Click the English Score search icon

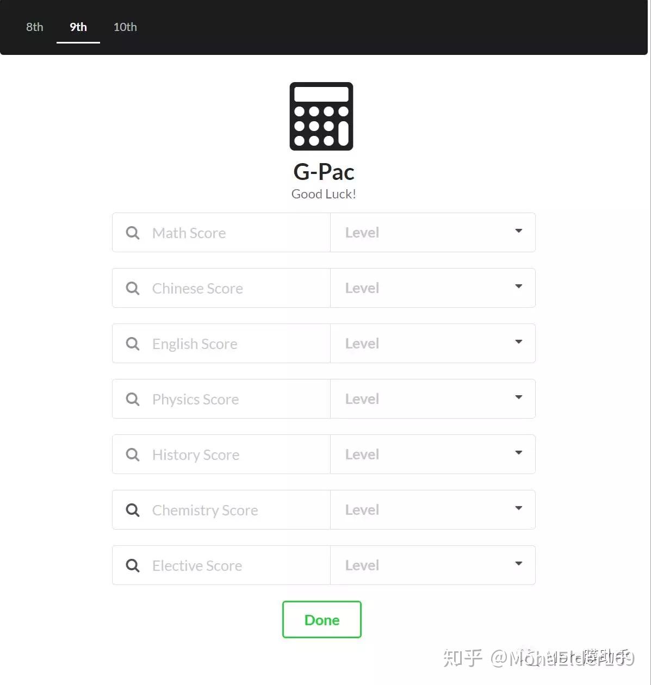coord(133,344)
